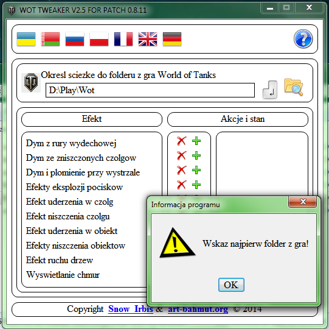
Task: Click the WOT Tweaker title bar icon
Action: [12, 10]
